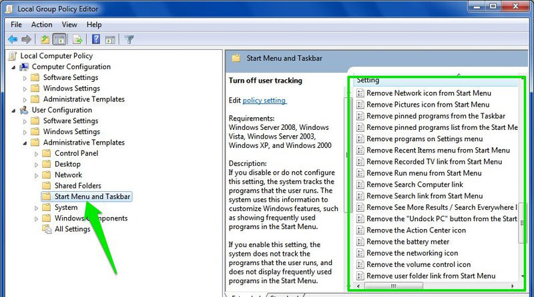Select the Desktop folder in tree
The height and width of the screenshot is (297, 534).
pos(67,164)
